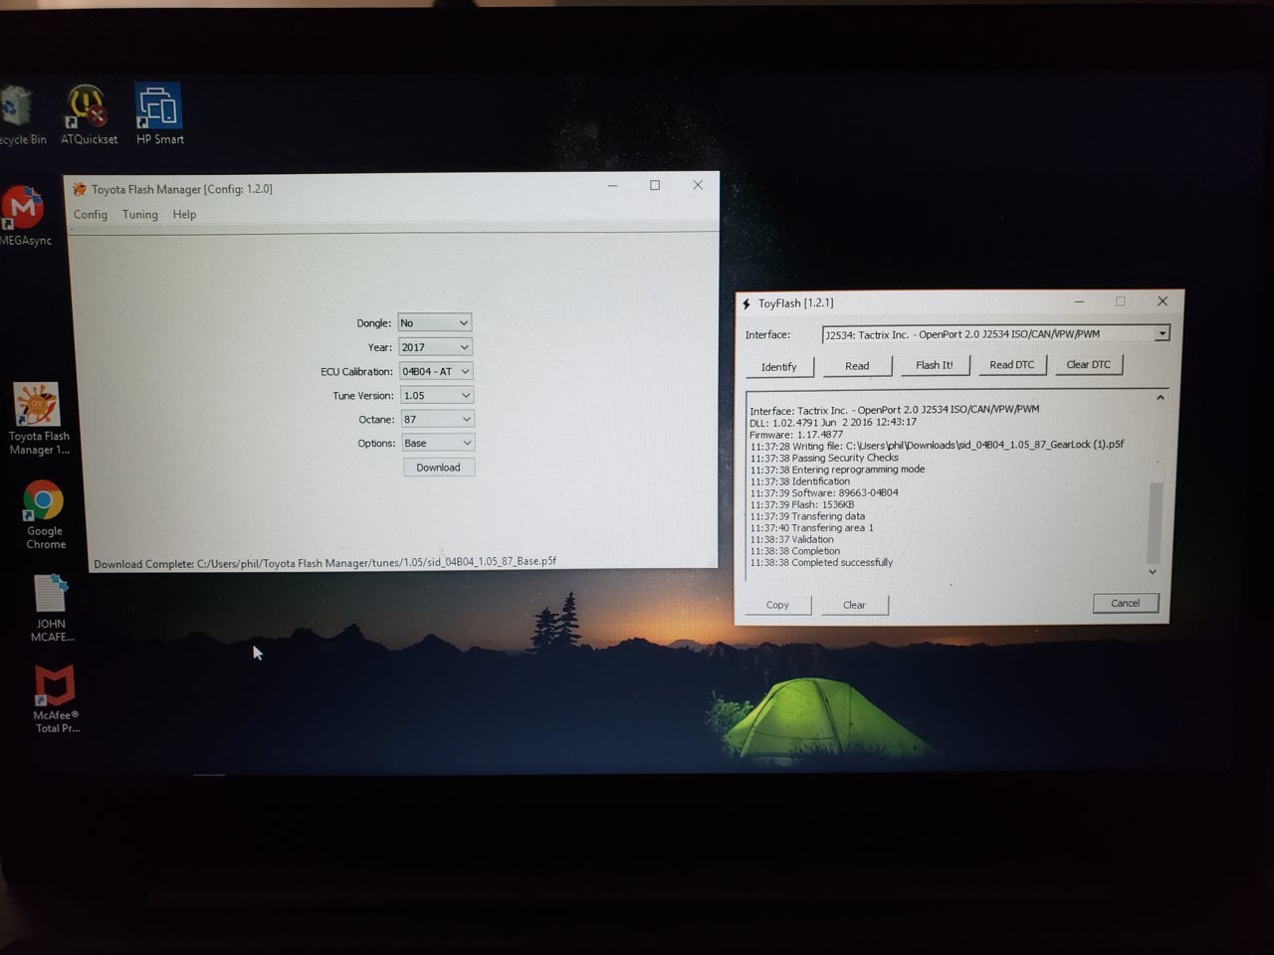Launch the ATQuickset desktop shortcut
Viewport: 1274px width, 955px height.
click(x=89, y=114)
